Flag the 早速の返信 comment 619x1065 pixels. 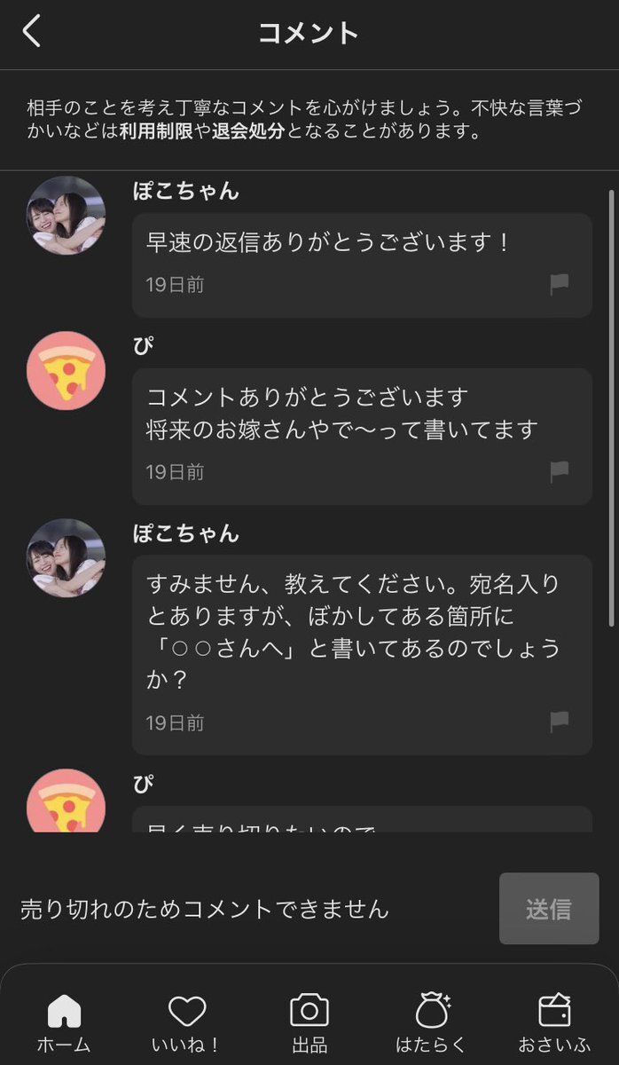click(559, 284)
